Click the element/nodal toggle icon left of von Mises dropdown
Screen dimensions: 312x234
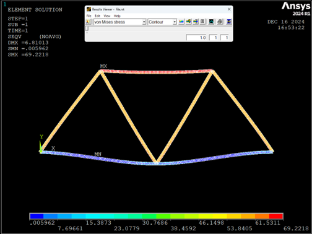click(89, 22)
